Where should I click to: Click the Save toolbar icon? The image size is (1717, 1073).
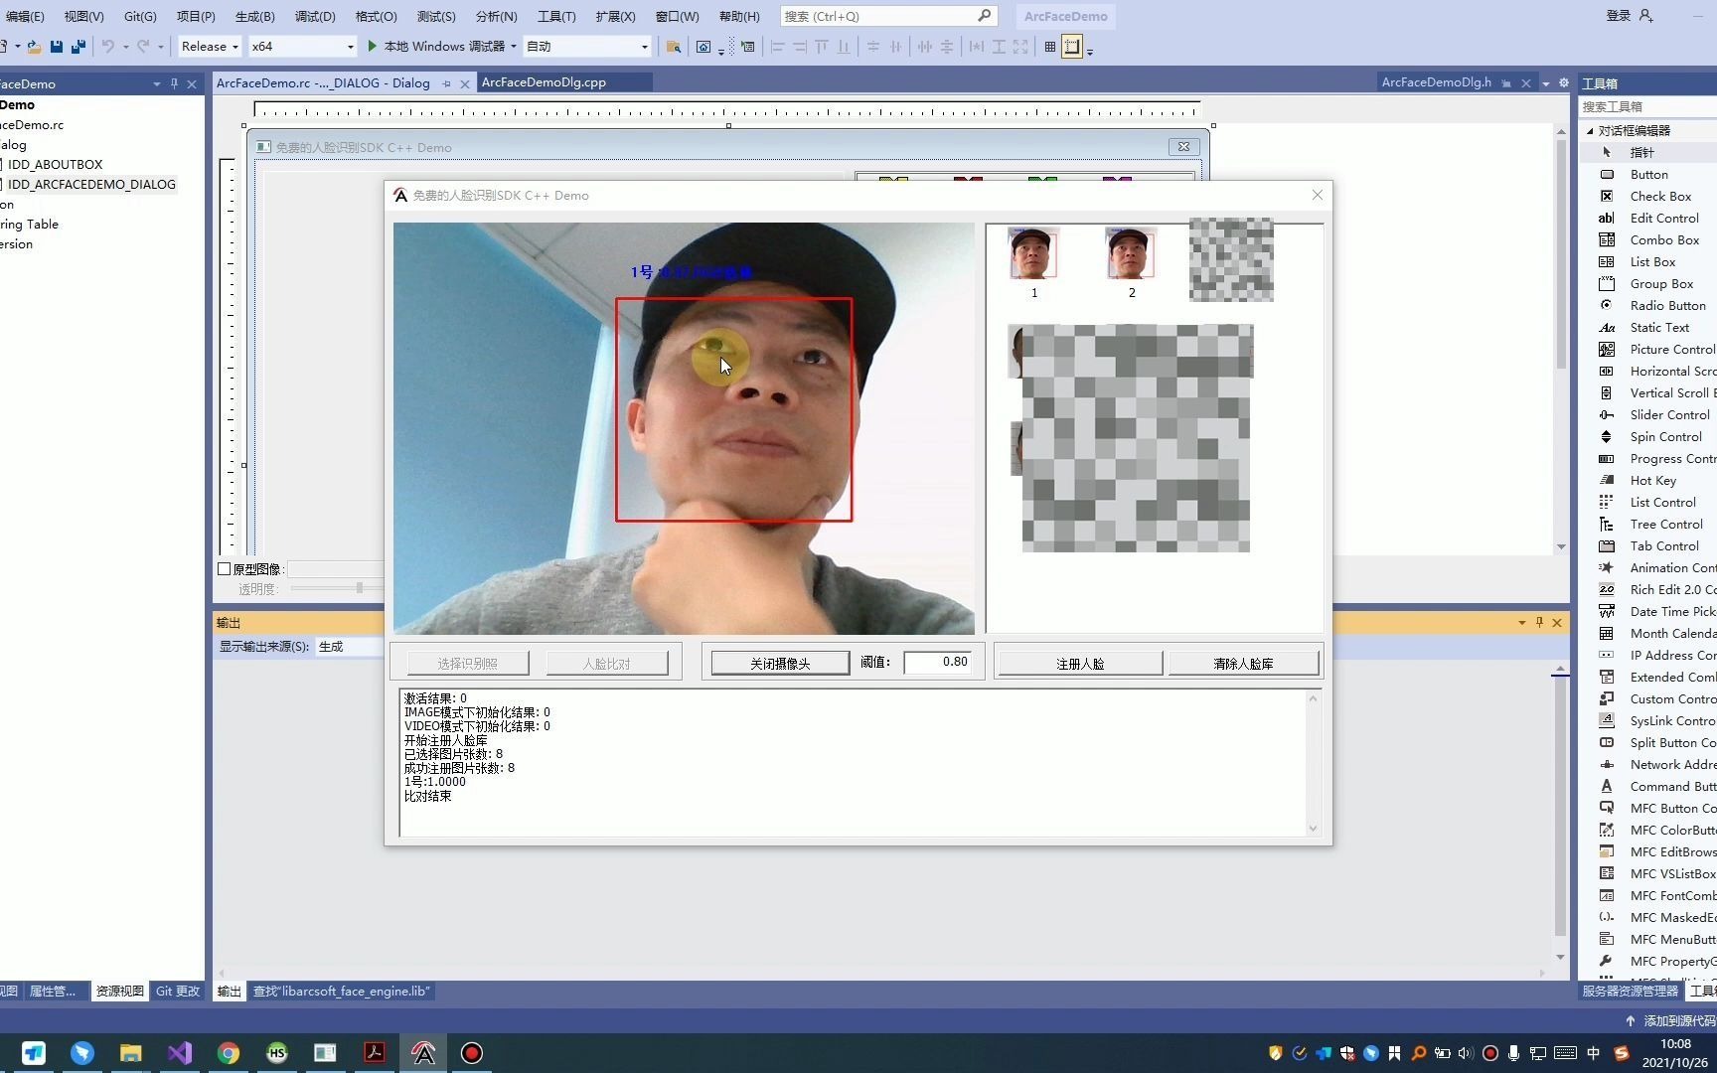click(56, 46)
